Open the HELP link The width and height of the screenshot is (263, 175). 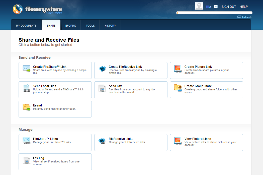point(243,7)
